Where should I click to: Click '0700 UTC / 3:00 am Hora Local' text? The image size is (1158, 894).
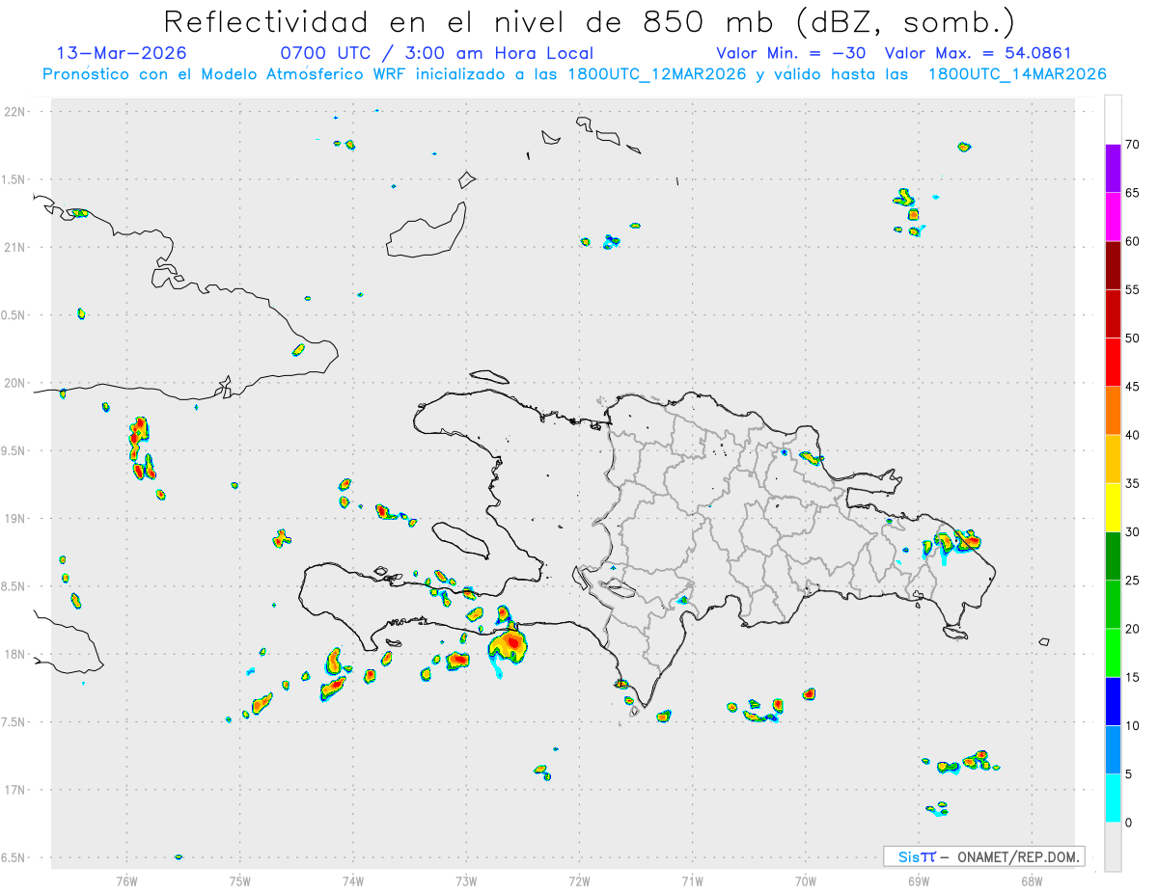(437, 53)
